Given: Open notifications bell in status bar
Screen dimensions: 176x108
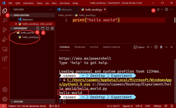Looking at the screenshot, I should coord(172,106).
